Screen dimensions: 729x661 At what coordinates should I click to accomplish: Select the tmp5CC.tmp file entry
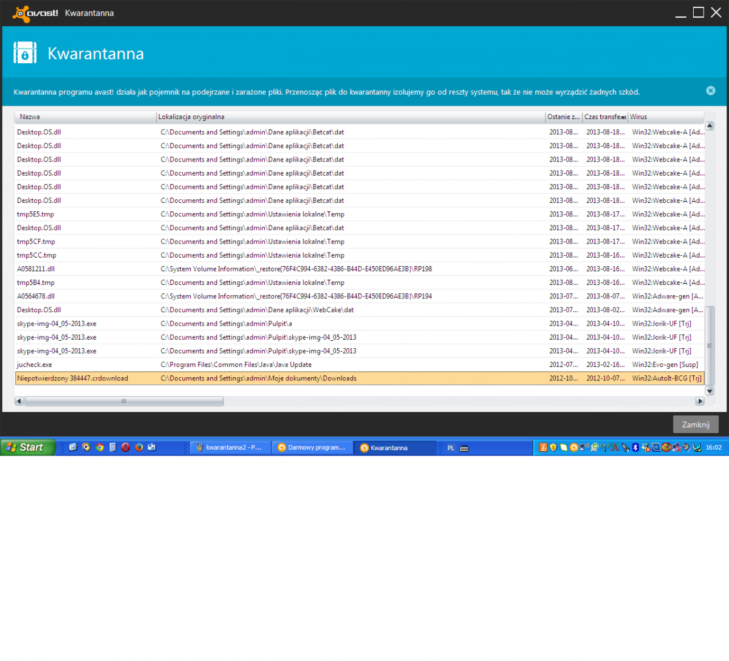click(x=360, y=255)
